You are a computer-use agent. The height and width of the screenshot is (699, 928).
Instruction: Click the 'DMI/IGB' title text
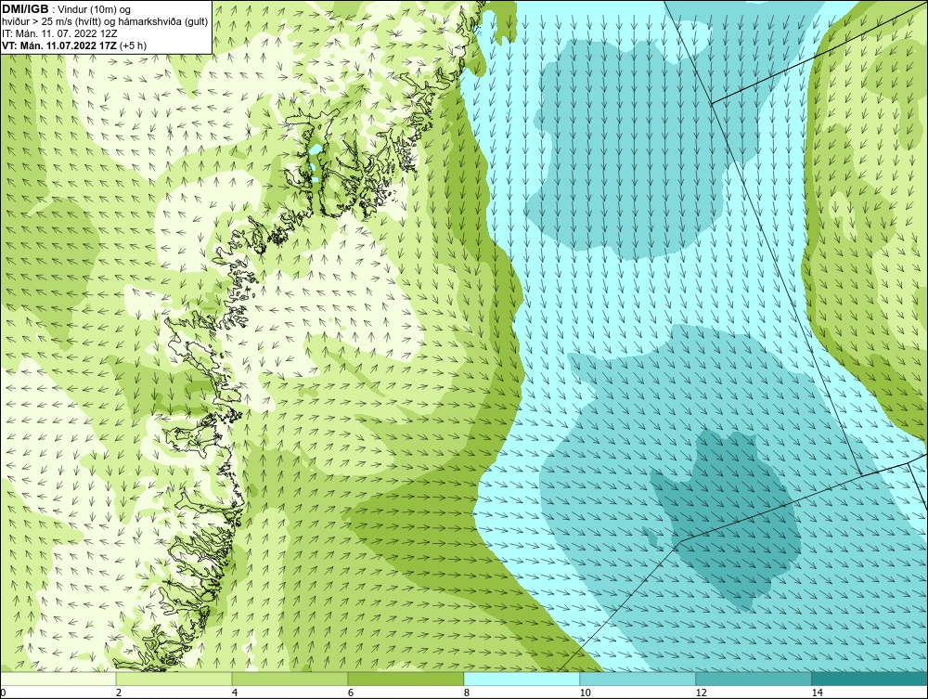click(x=25, y=9)
